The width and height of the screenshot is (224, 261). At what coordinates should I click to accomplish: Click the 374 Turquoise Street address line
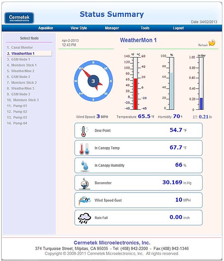[x=112, y=249]
